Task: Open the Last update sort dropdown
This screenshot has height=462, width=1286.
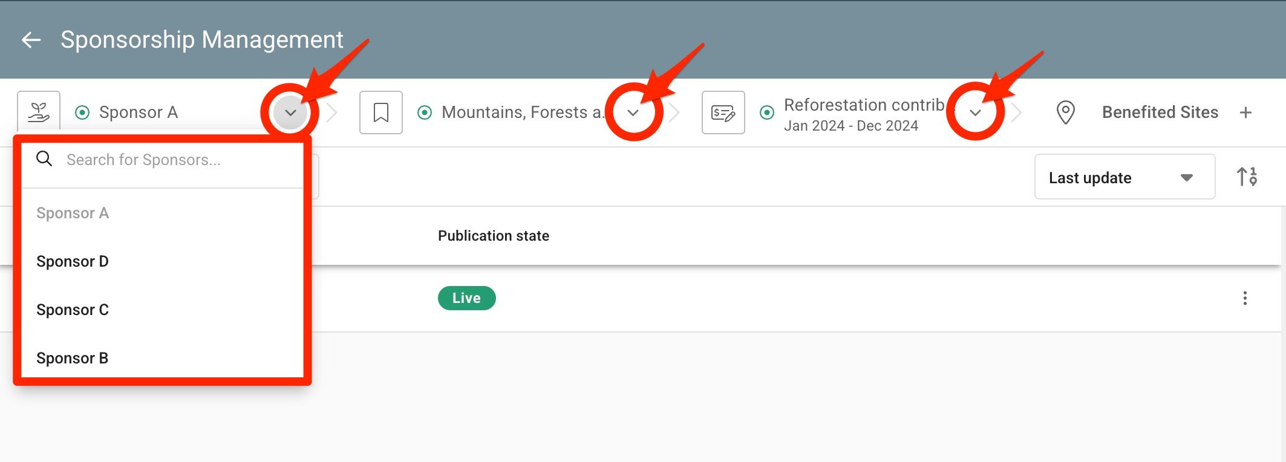Action: [1124, 177]
